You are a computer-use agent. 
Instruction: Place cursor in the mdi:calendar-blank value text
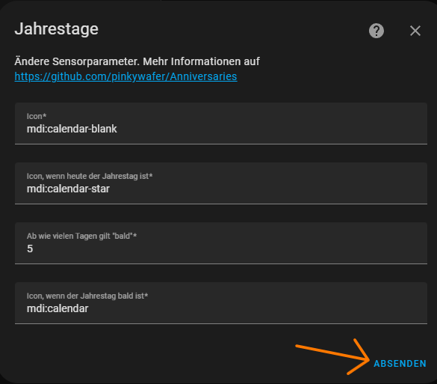tap(72, 129)
